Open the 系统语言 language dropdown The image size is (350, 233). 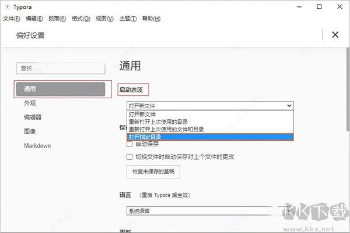[x=210, y=211]
